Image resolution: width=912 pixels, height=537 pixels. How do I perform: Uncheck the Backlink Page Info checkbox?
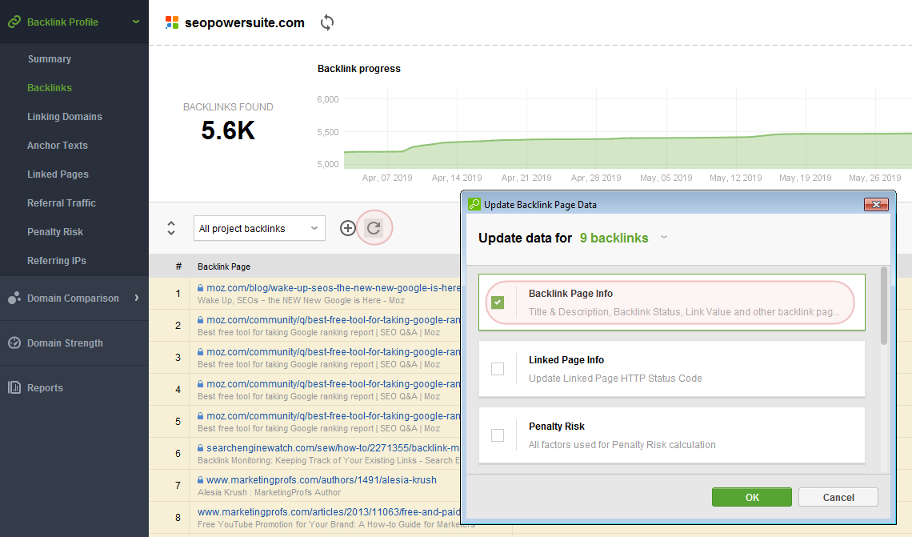point(498,303)
